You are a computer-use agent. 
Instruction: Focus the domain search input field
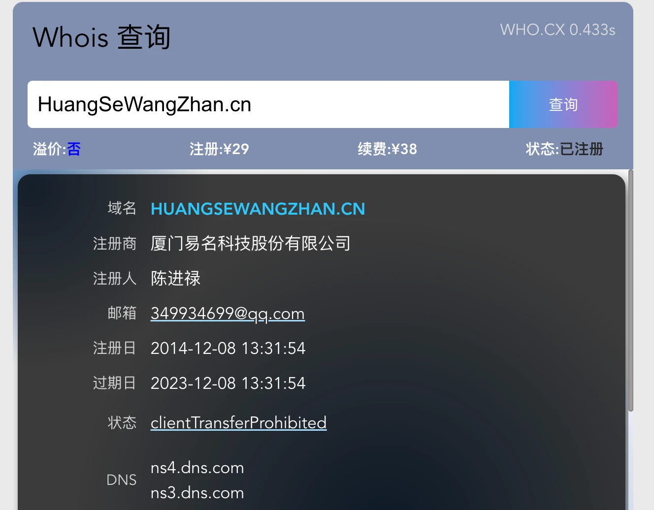pyautogui.click(x=268, y=104)
